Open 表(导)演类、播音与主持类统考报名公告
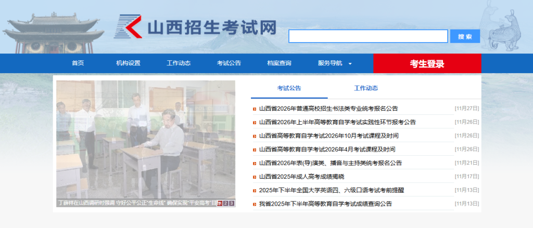Image resolution: width=533 pixels, height=228 pixels. coord(331,163)
